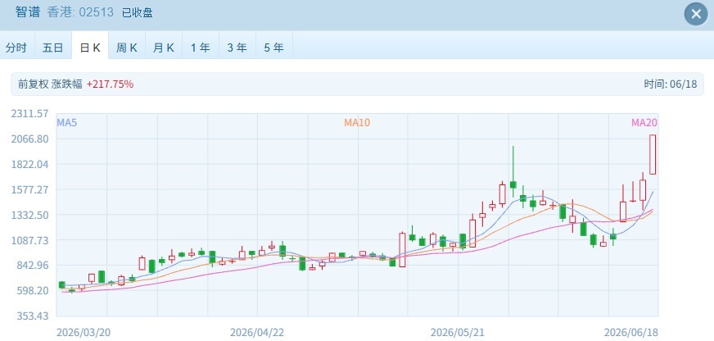The width and height of the screenshot is (714, 341).
Task: Click the 1577.27 price axis label
Action: 29,189
